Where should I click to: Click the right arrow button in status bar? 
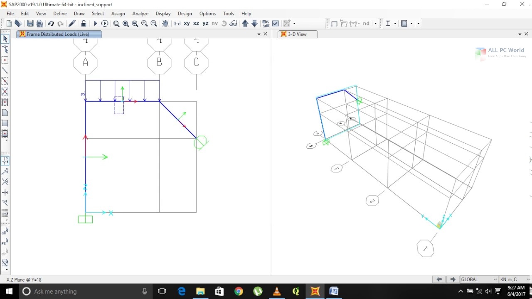click(x=453, y=279)
